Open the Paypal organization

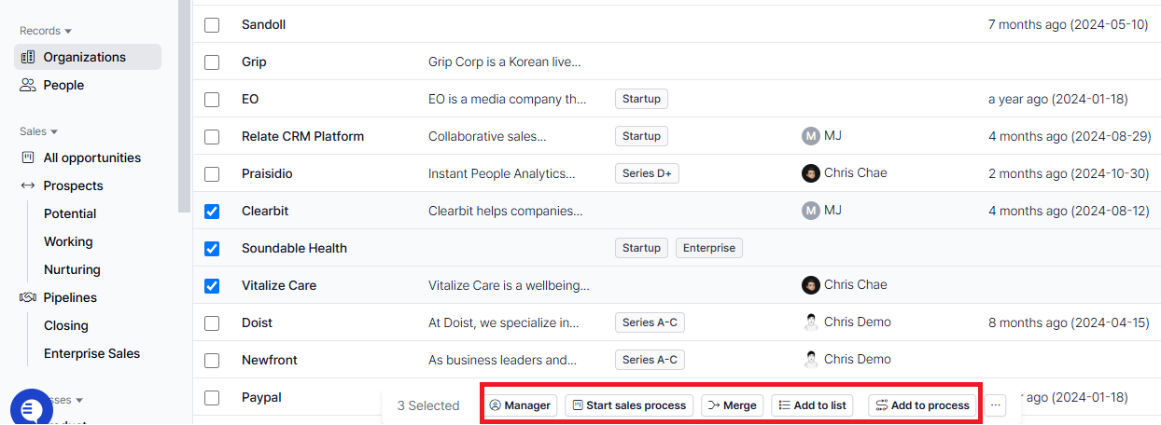[x=261, y=397]
